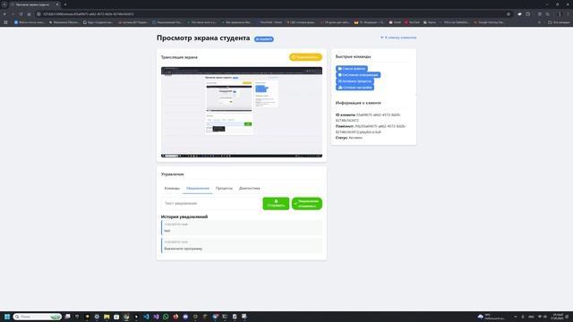Reload the browser page

coord(21,14)
